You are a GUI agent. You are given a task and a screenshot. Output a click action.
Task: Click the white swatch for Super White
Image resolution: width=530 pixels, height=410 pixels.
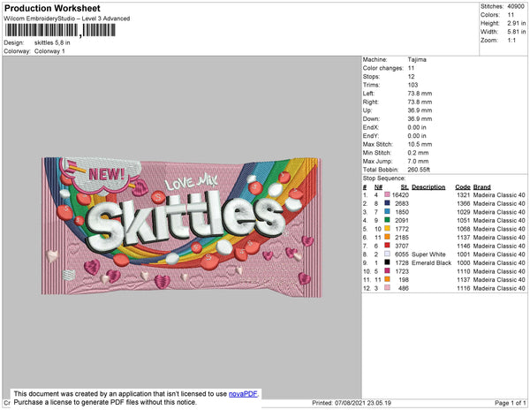[387, 254]
